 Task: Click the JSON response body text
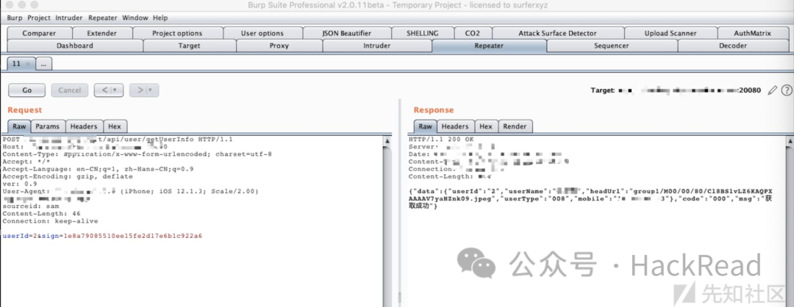[590, 199]
